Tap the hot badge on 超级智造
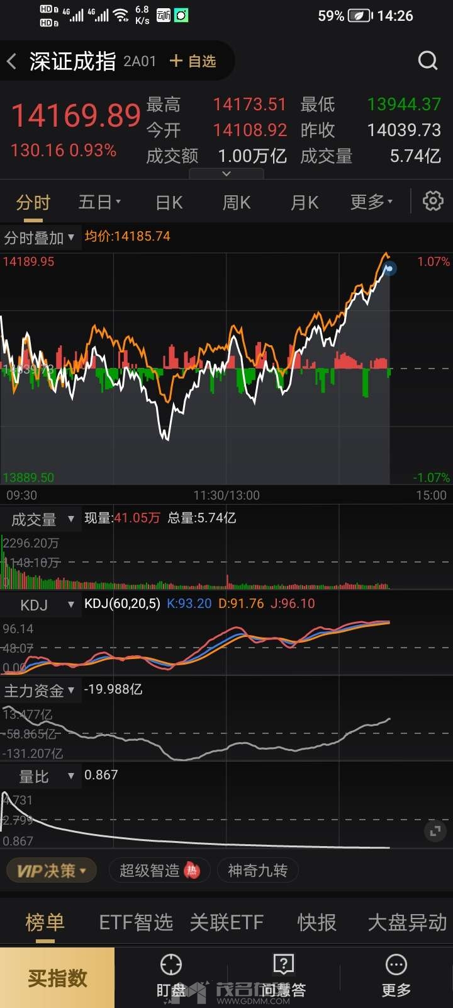This screenshot has height=1008, width=453. pyautogui.click(x=192, y=871)
